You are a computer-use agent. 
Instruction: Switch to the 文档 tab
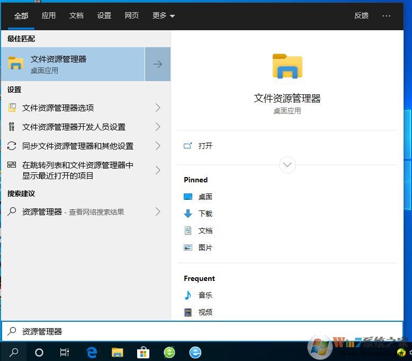76,15
